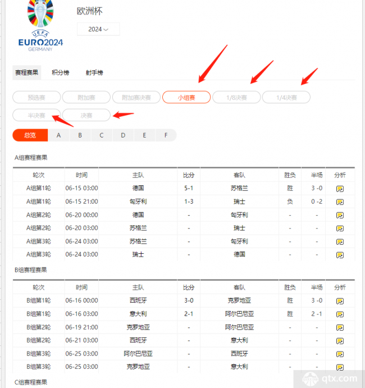Click the 2-1 score for 意大利 vs 阿尔巴尼亚
365x388 pixels.
pos(189,314)
